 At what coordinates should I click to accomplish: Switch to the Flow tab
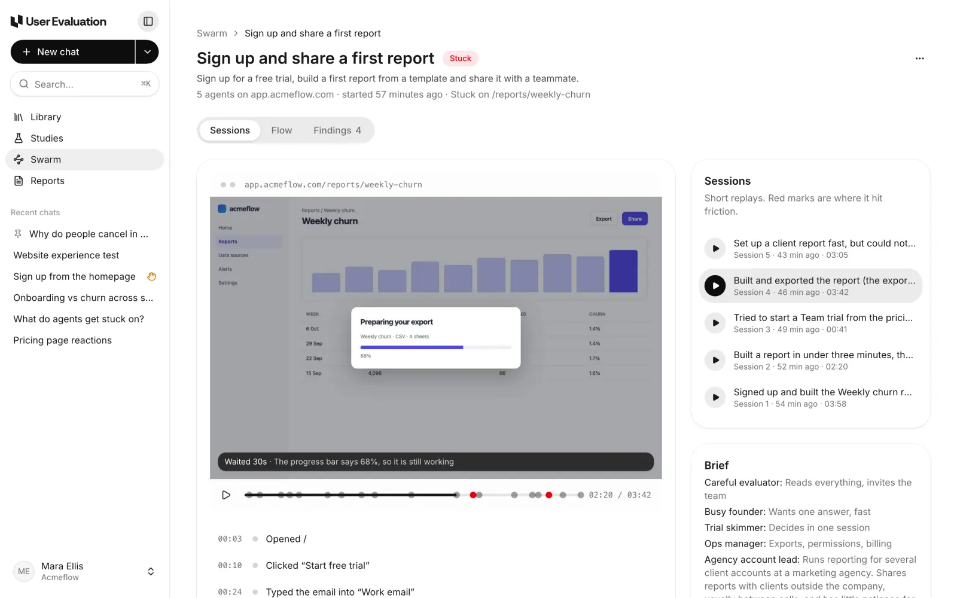(x=282, y=130)
